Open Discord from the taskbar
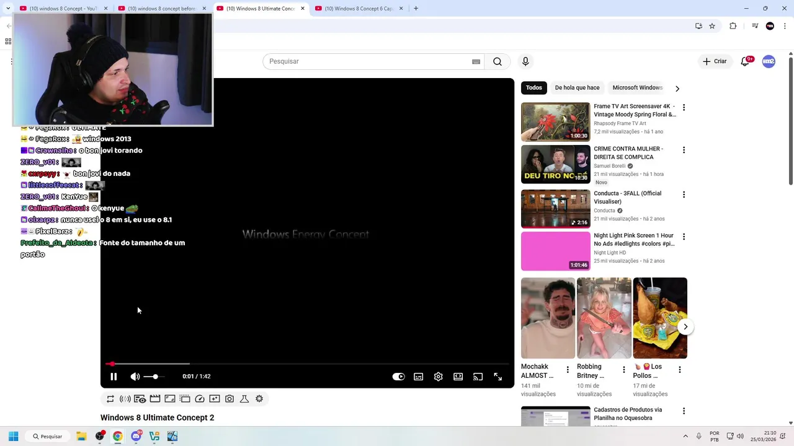Screen dimensions: 794x446 click(136, 436)
